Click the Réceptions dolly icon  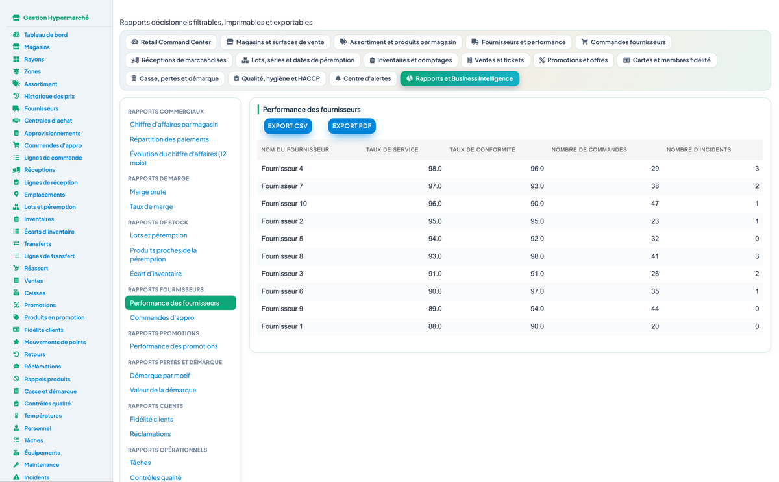tap(16, 170)
